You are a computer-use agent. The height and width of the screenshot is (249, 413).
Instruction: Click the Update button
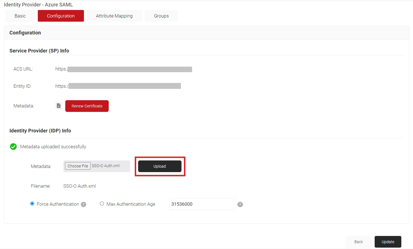tap(388, 242)
